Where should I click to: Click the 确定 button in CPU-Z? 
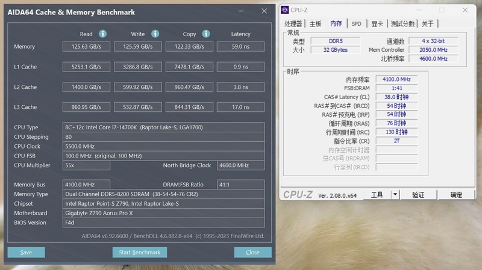(456, 194)
